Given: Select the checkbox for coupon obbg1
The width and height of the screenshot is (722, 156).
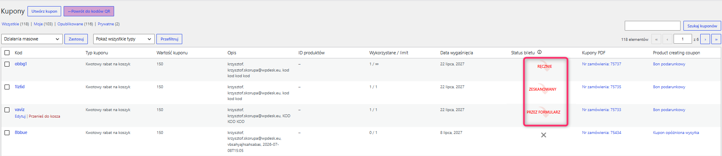Looking at the screenshot, I should [7, 64].
